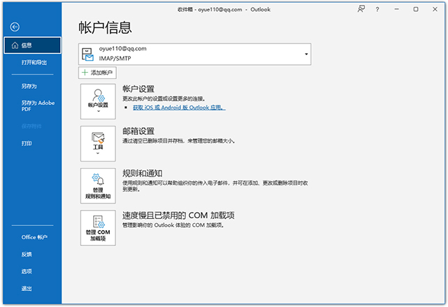Click the IMAP/SMTP account type text
This screenshot has width=448, height=307.
(115, 59)
